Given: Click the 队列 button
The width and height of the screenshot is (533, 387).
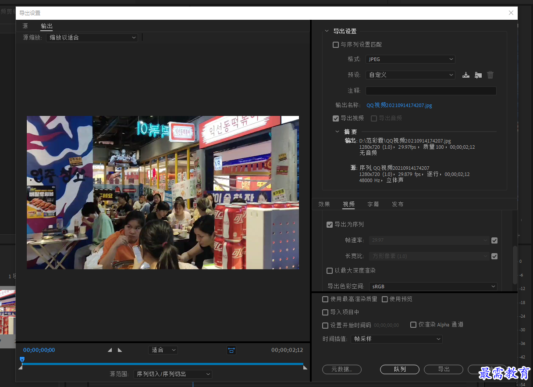Looking at the screenshot, I should point(400,369).
